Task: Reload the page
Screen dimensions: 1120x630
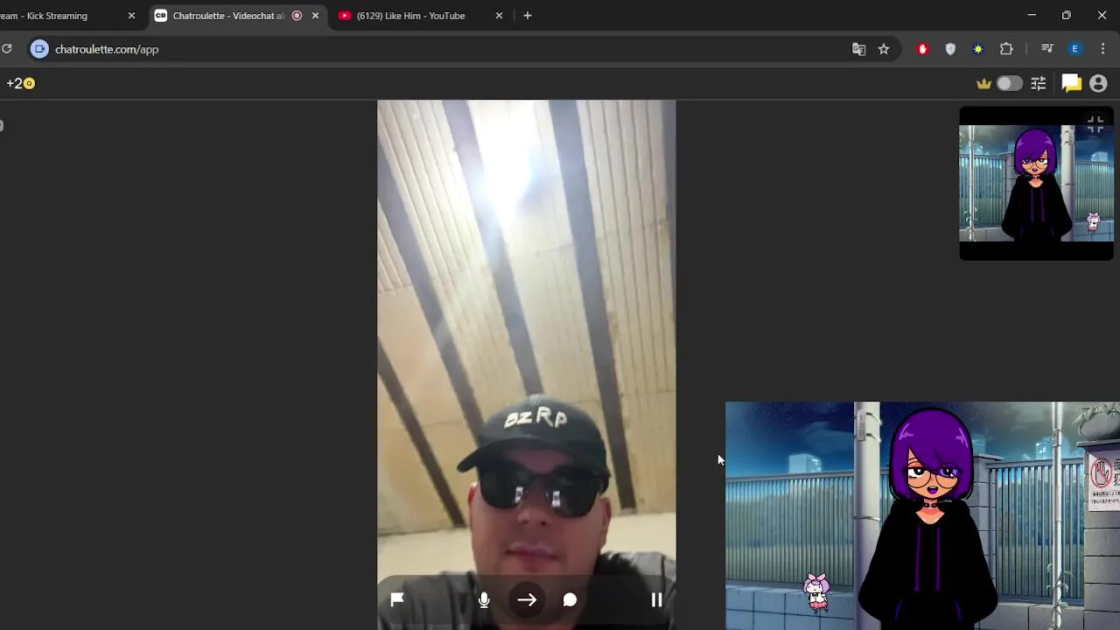Action: (7, 49)
